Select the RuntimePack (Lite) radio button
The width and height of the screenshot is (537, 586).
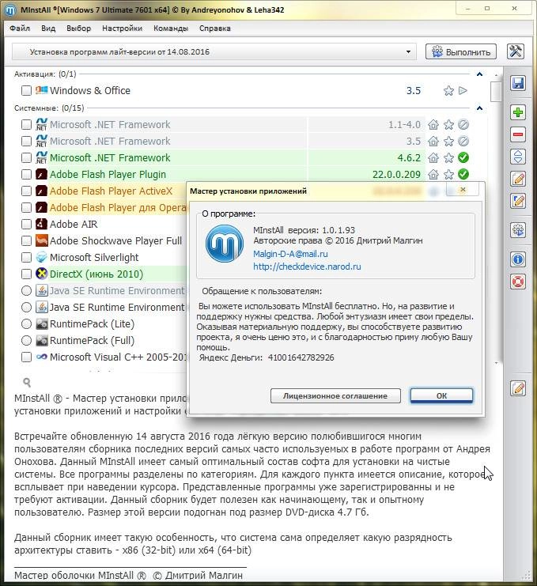[26, 323]
